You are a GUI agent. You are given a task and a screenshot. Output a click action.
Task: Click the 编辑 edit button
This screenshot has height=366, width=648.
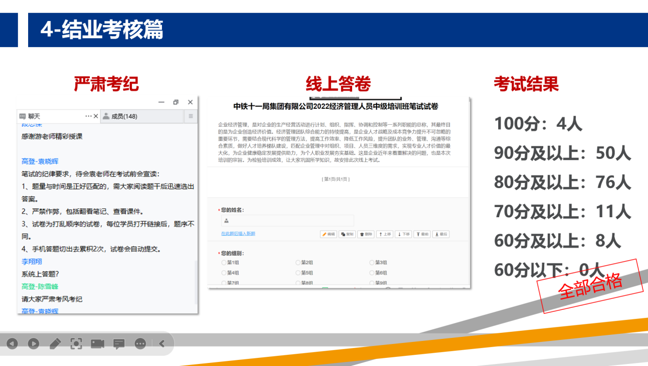(329, 234)
